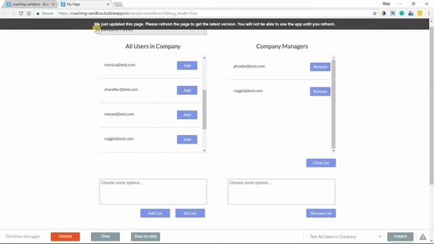Viewport: 434px width, 244px height.
Task: Open Chrome's three-dot menu
Action: coord(429,14)
